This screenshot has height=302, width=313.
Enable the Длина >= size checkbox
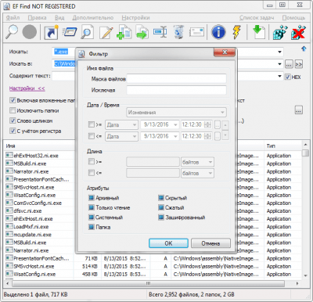[x=92, y=162]
